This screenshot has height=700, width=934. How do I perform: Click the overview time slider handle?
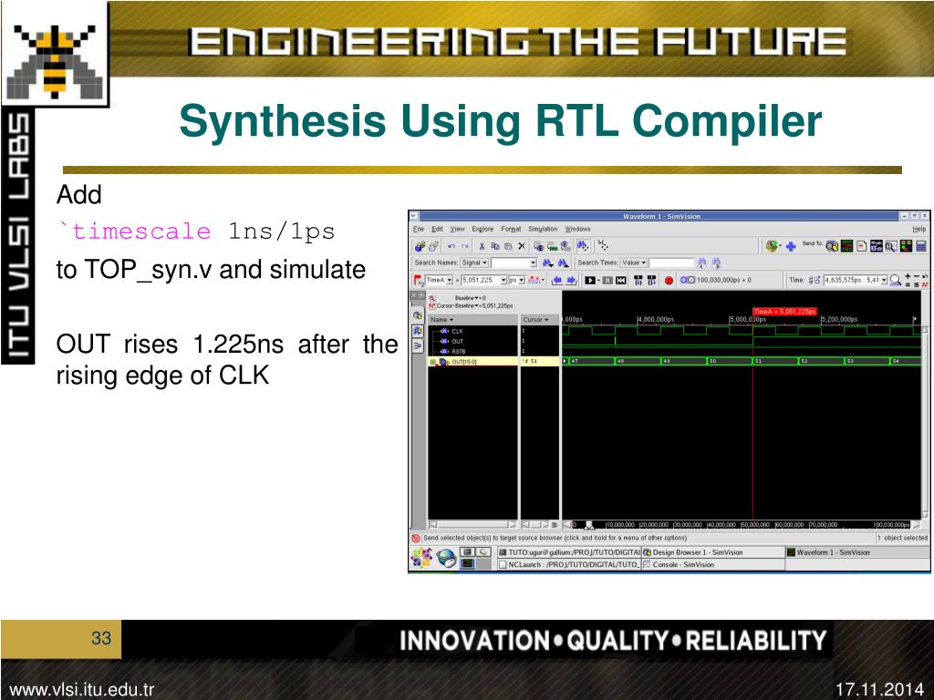click(x=589, y=524)
